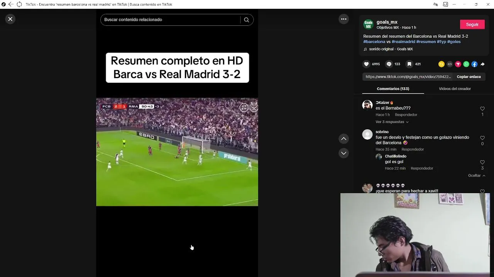
Task: Switch to the 'Videos del creador' tab
Action: pos(455,89)
